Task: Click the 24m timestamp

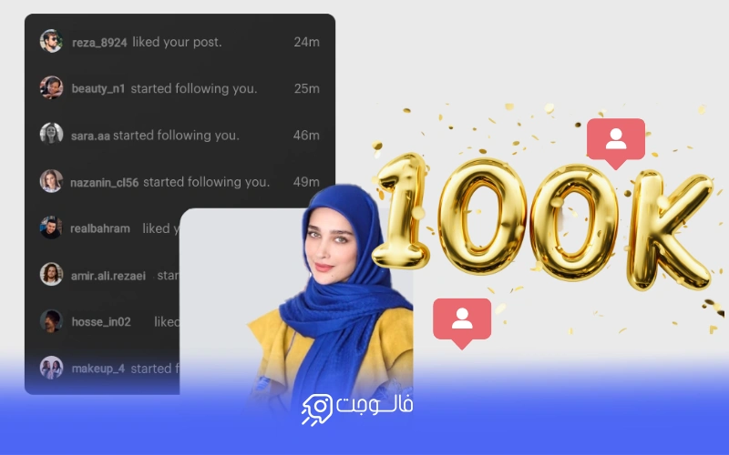Action: point(306,42)
